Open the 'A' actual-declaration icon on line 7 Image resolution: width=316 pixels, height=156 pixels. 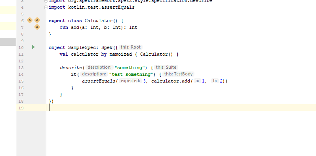click(37, 27)
